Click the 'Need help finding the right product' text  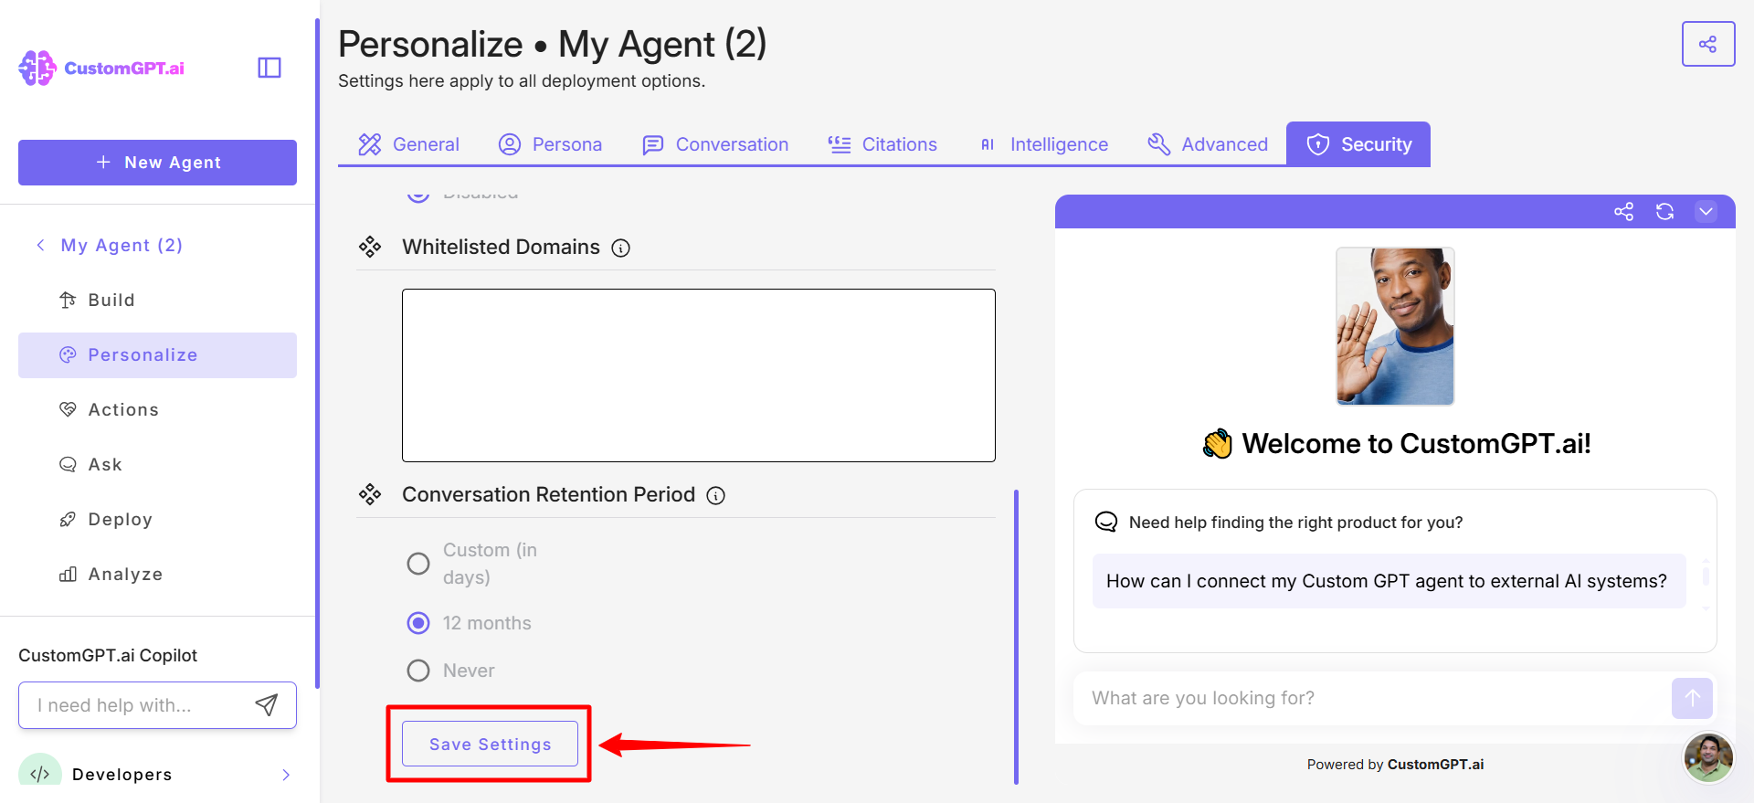[x=1295, y=523]
